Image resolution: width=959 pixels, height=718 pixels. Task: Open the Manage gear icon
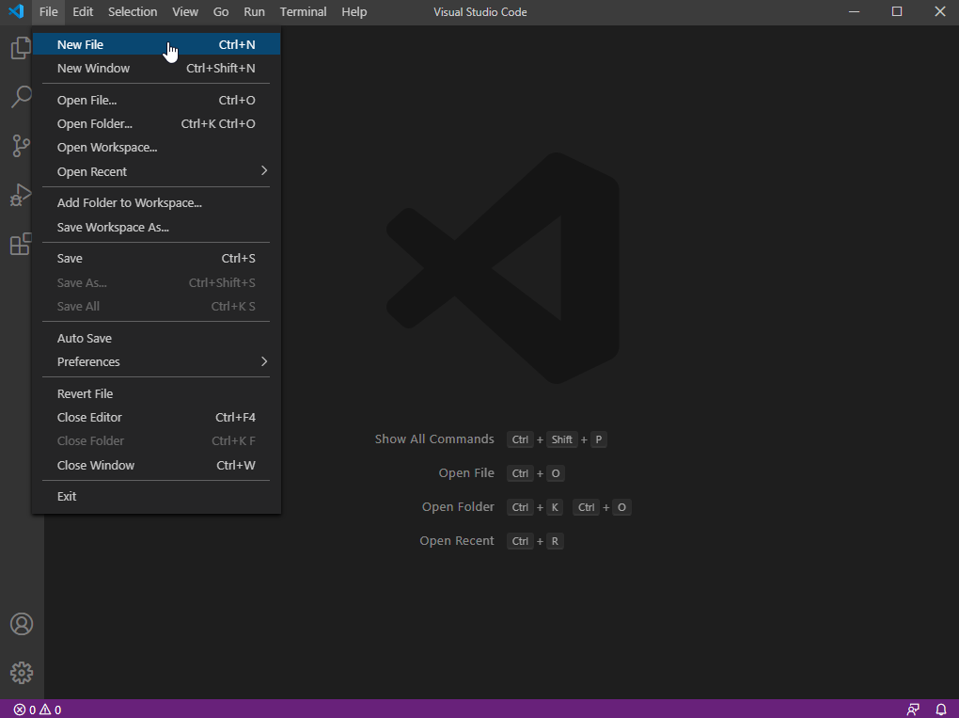tap(21, 673)
